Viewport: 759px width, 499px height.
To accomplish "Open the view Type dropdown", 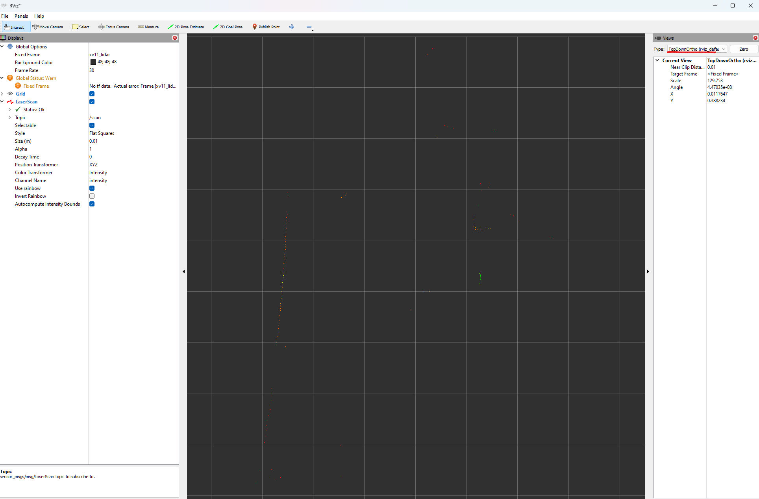I will (x=697, y=49).
